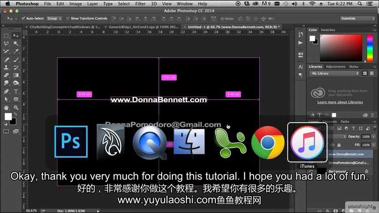Open the Window menu
The width and height of the screenshot is (379, 213).
click(x=184, y=4)
